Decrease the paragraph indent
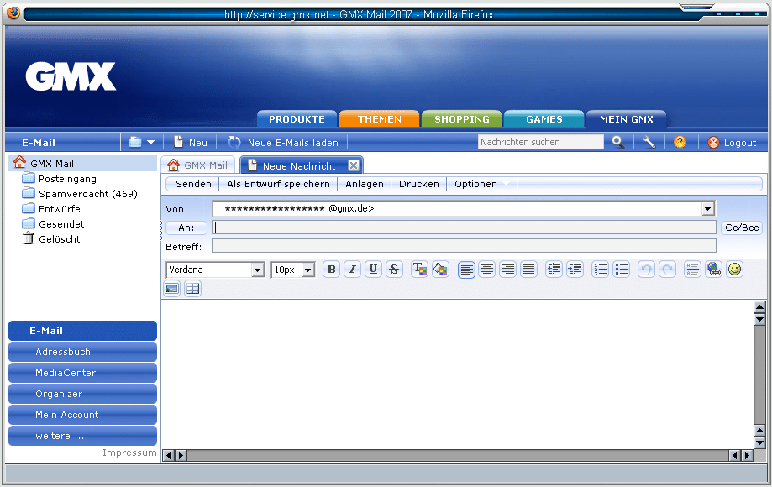 pyautogui.click(x=554, y=270)
